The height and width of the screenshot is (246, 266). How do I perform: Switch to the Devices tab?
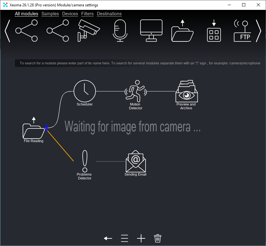(x=70, y=14)
